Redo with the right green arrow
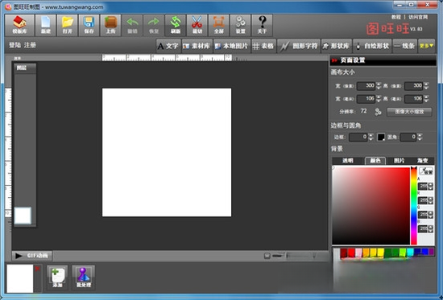Viewport: 443px width, 300px height. pos(154,25)
